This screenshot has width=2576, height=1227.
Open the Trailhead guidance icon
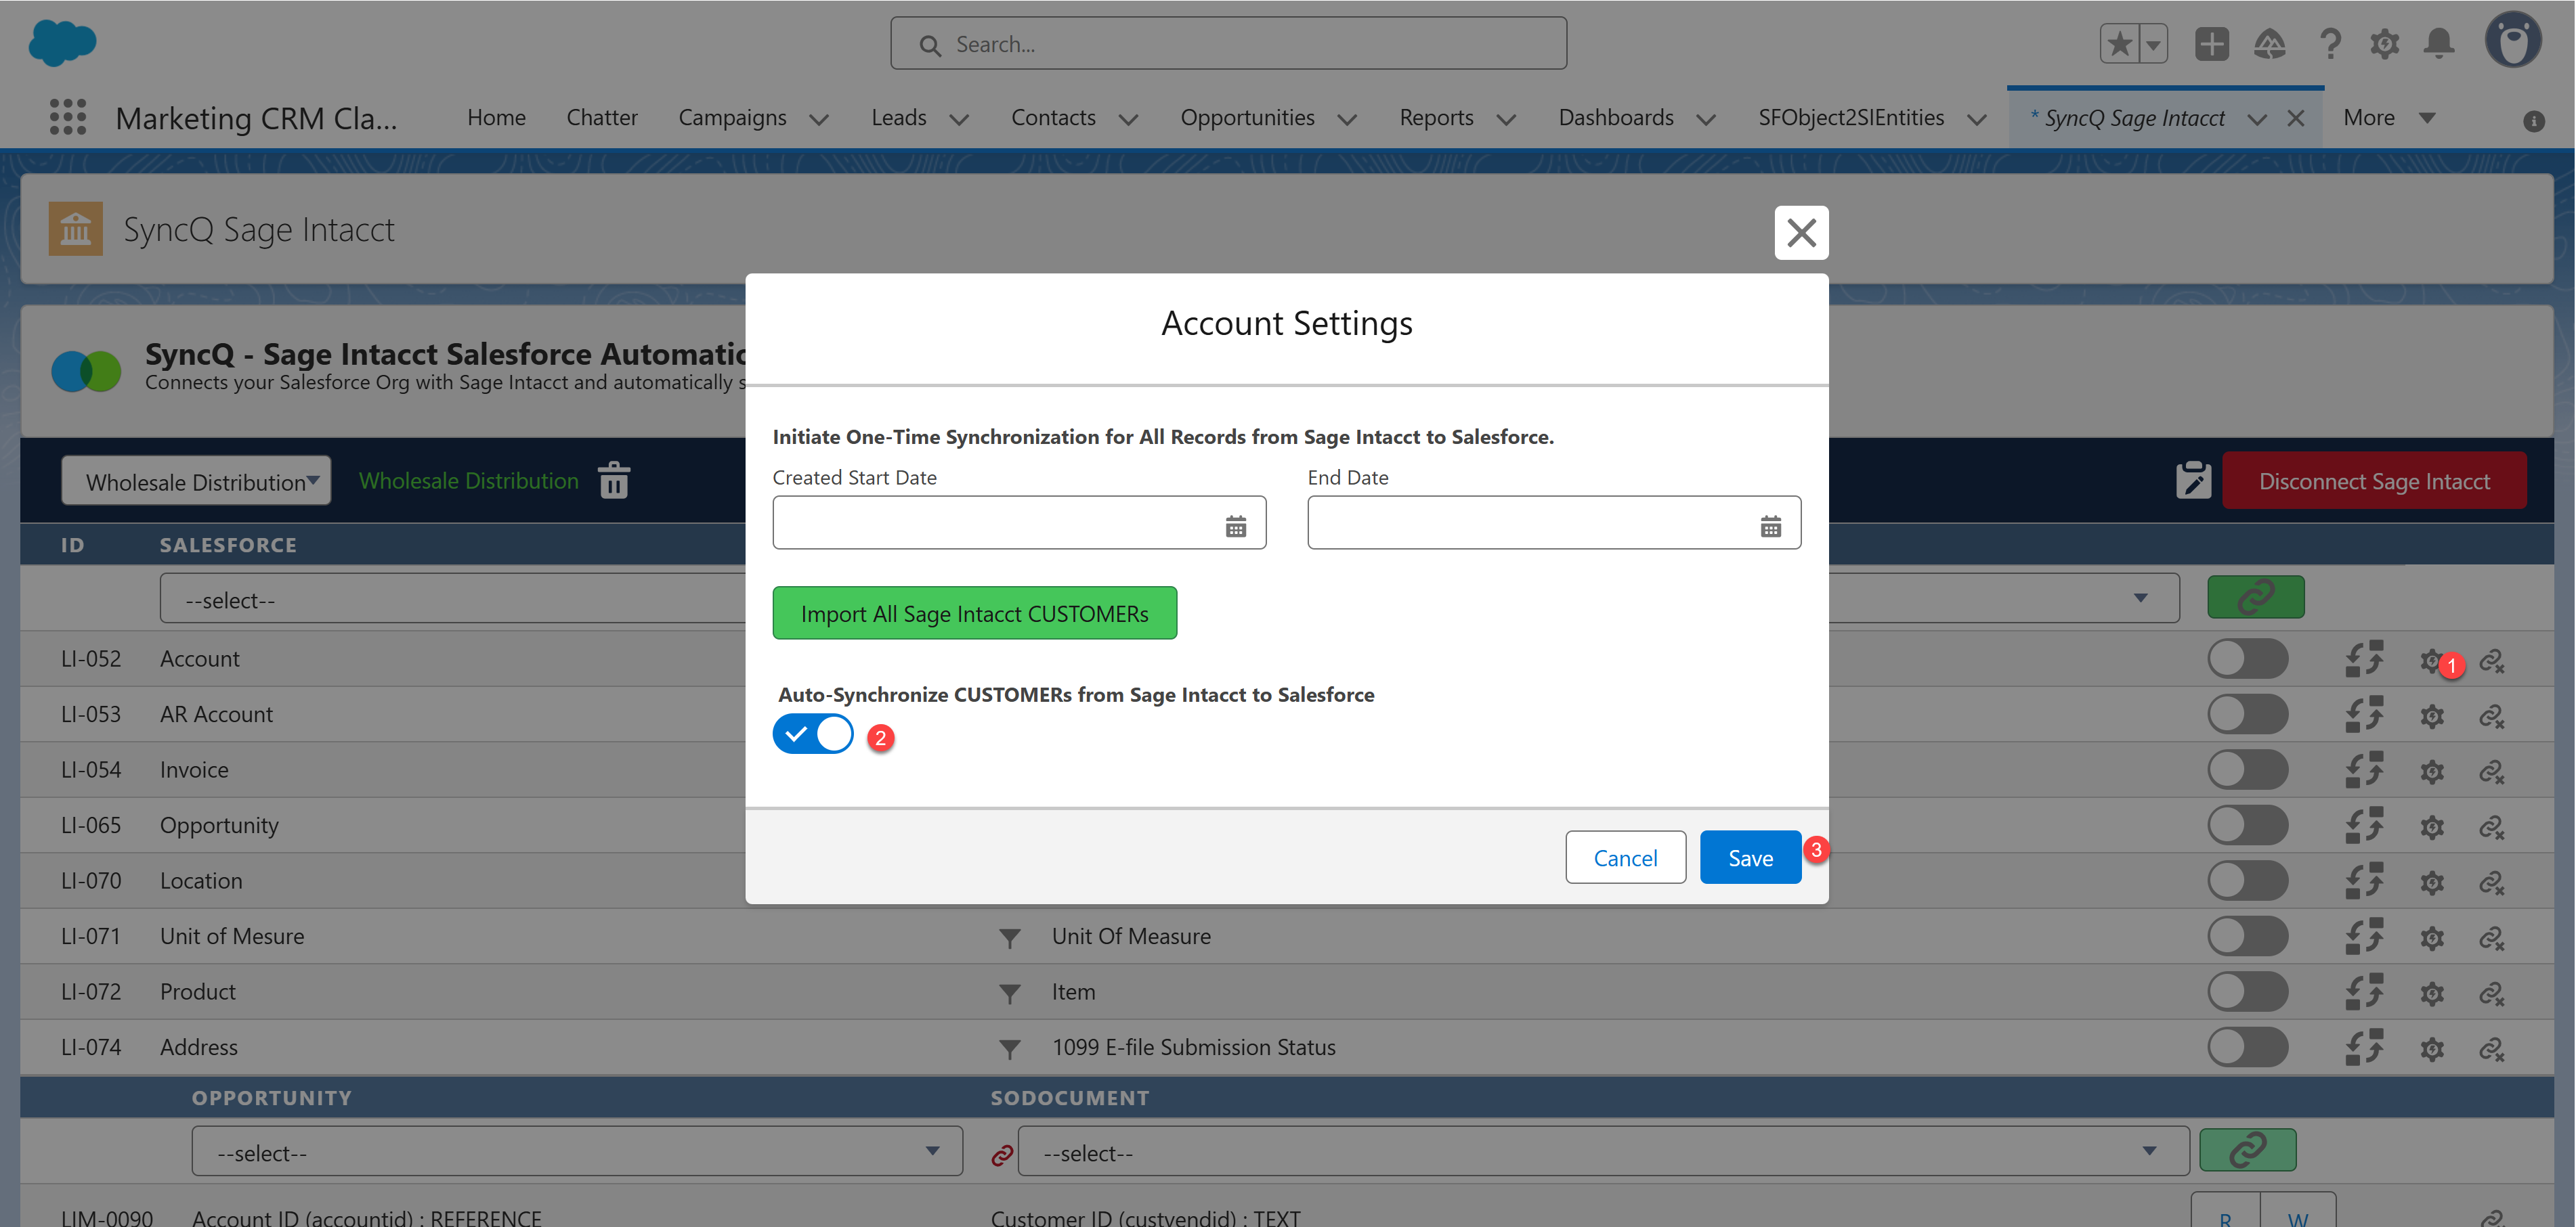pos(2269,44)
